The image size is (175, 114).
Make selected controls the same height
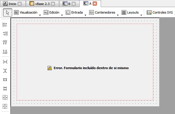coord(5,89)
